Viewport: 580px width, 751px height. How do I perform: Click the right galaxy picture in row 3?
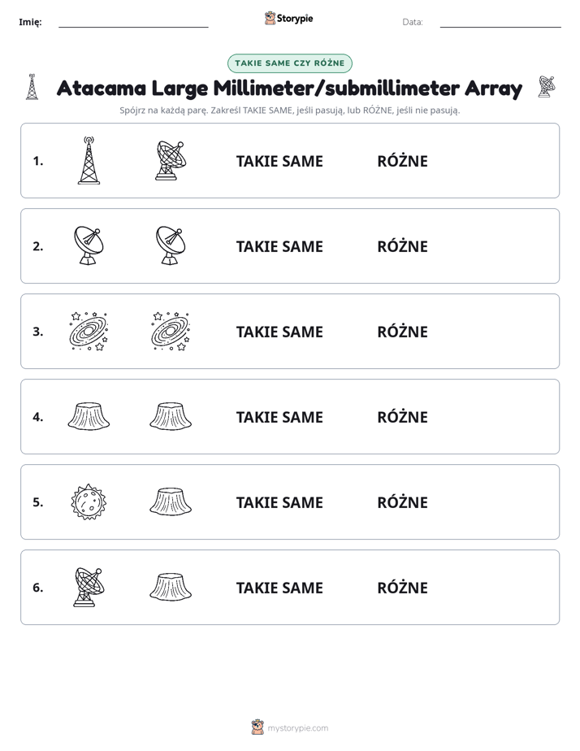tap(171, 331)
